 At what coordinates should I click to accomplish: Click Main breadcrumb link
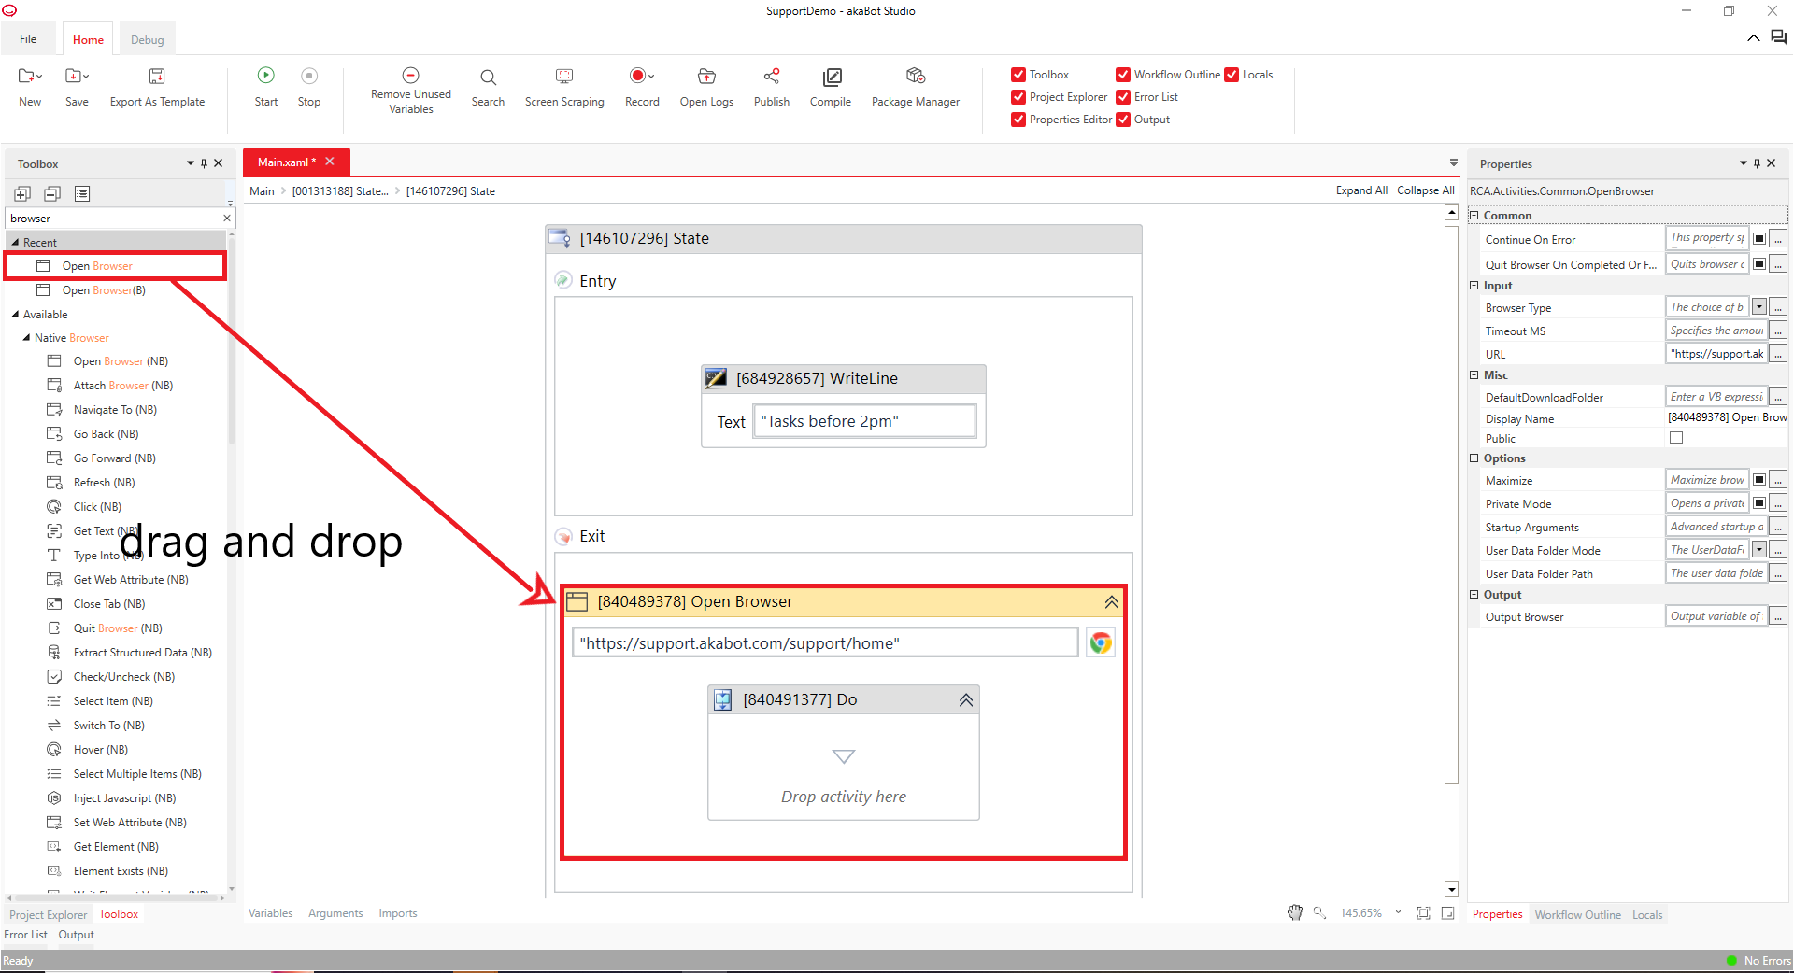(x=262, y=191)
